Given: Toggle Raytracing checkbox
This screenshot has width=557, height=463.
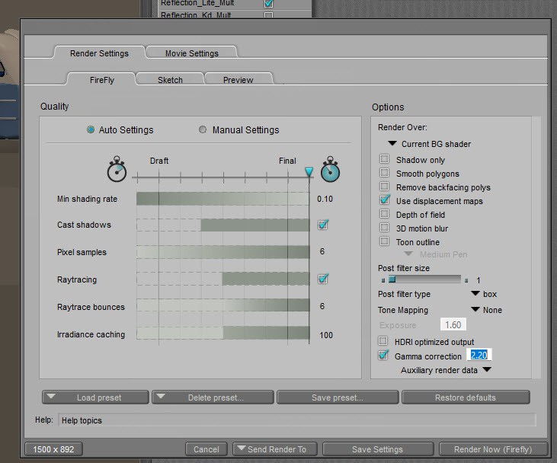Looking at the screenshot, I should [323, 279].
